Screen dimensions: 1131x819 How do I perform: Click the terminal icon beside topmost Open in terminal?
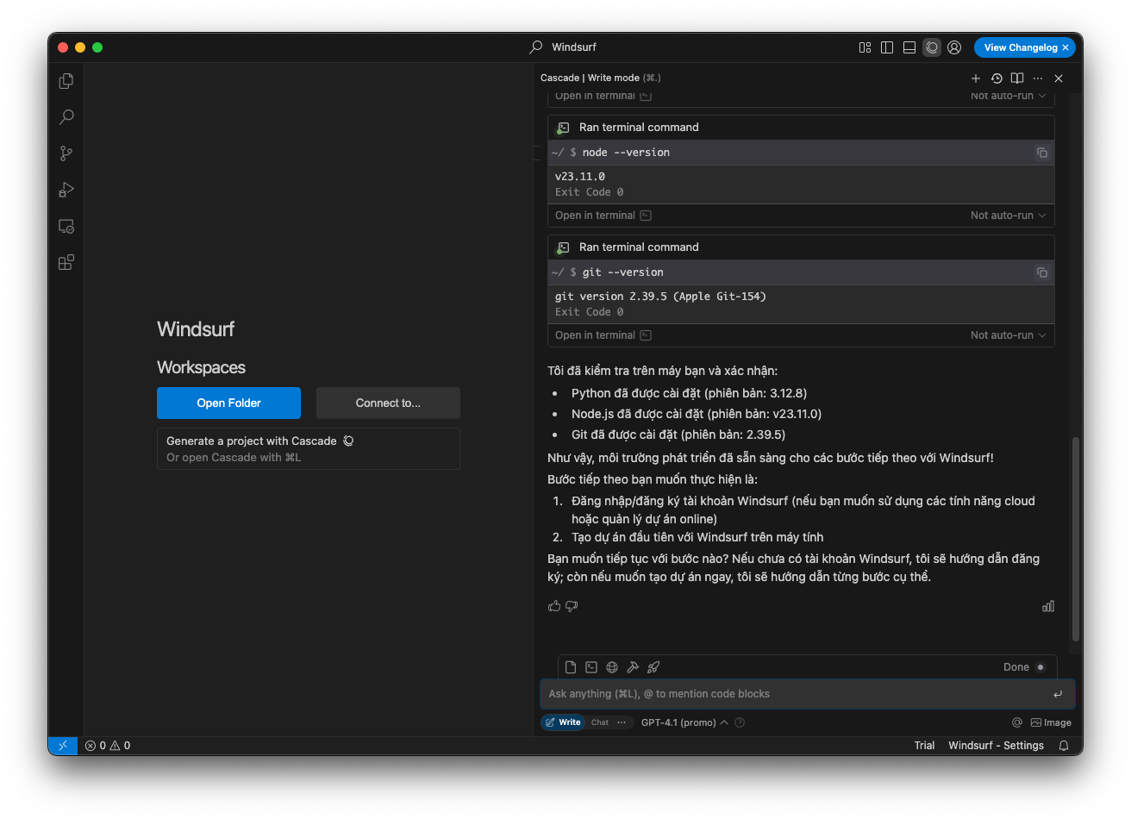[x=646, y=96]
